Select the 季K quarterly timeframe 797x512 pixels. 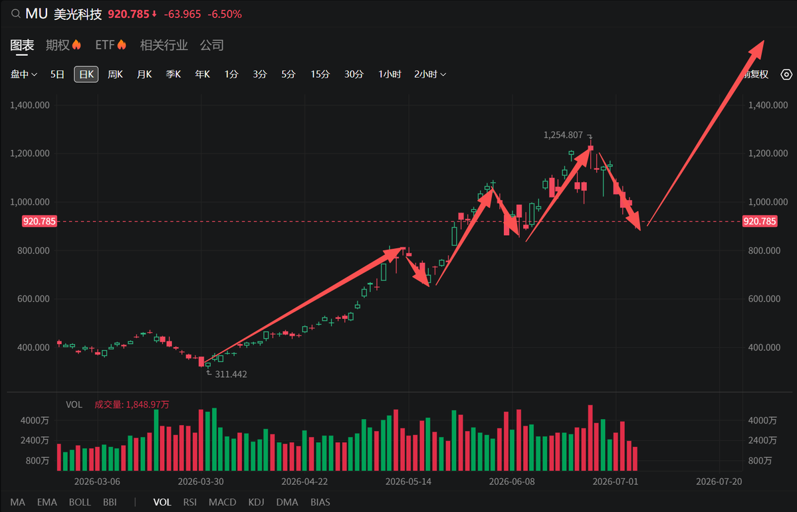coord(173,74)
